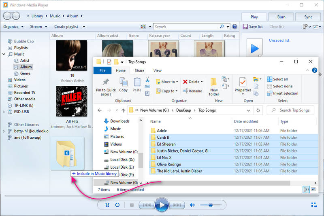This screenshot has width=324, height=216.
Task: Click the Play button in the player transport bar
Action: point(162,205)
